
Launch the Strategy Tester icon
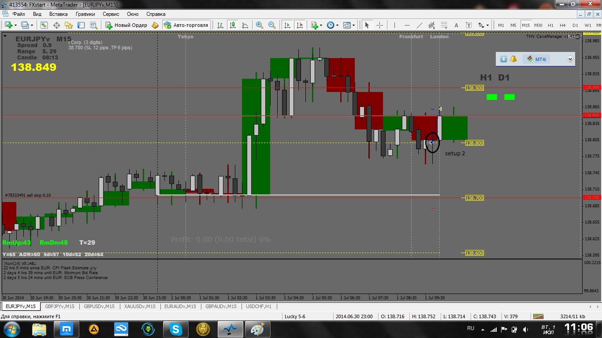coord(93,25)
